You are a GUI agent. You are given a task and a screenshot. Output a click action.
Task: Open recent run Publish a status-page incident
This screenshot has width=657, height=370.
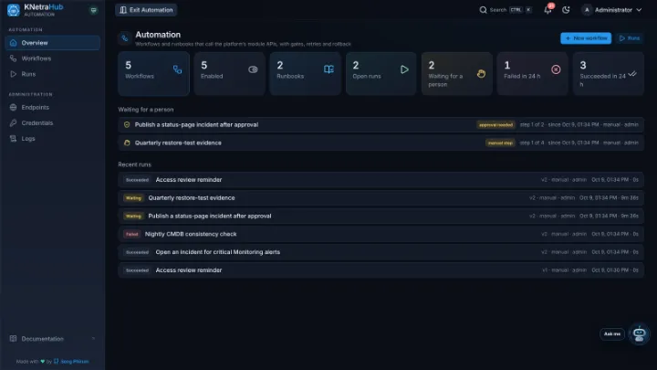381,216
